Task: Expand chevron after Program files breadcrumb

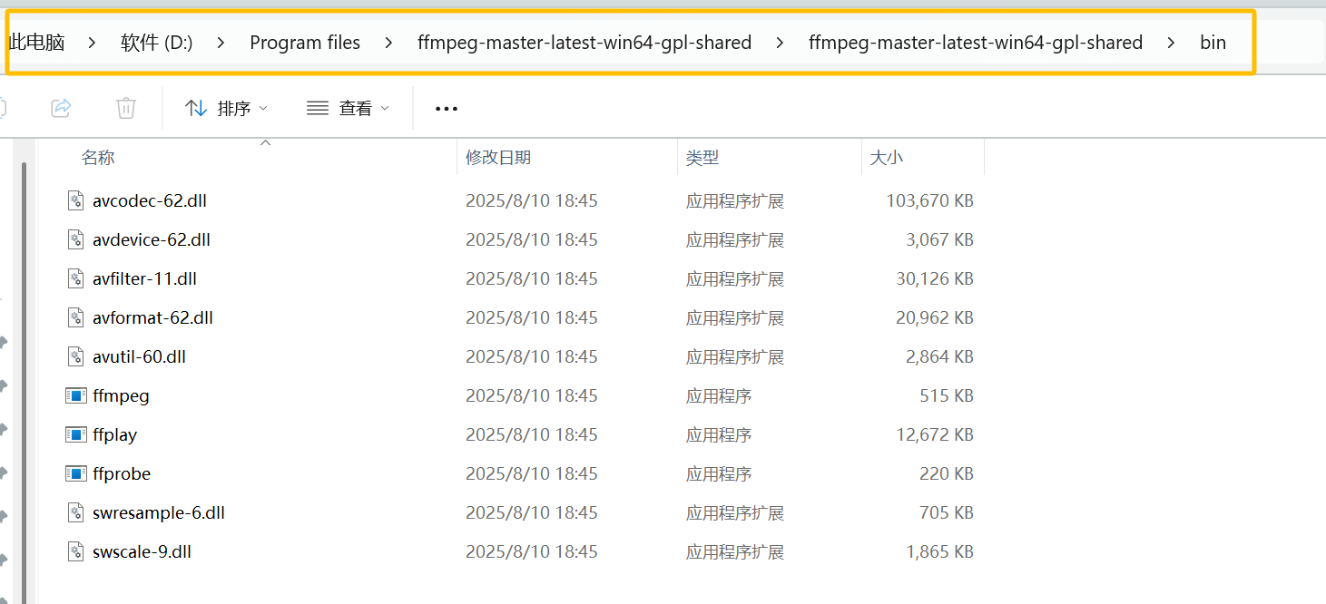Action: coord(389,43)
